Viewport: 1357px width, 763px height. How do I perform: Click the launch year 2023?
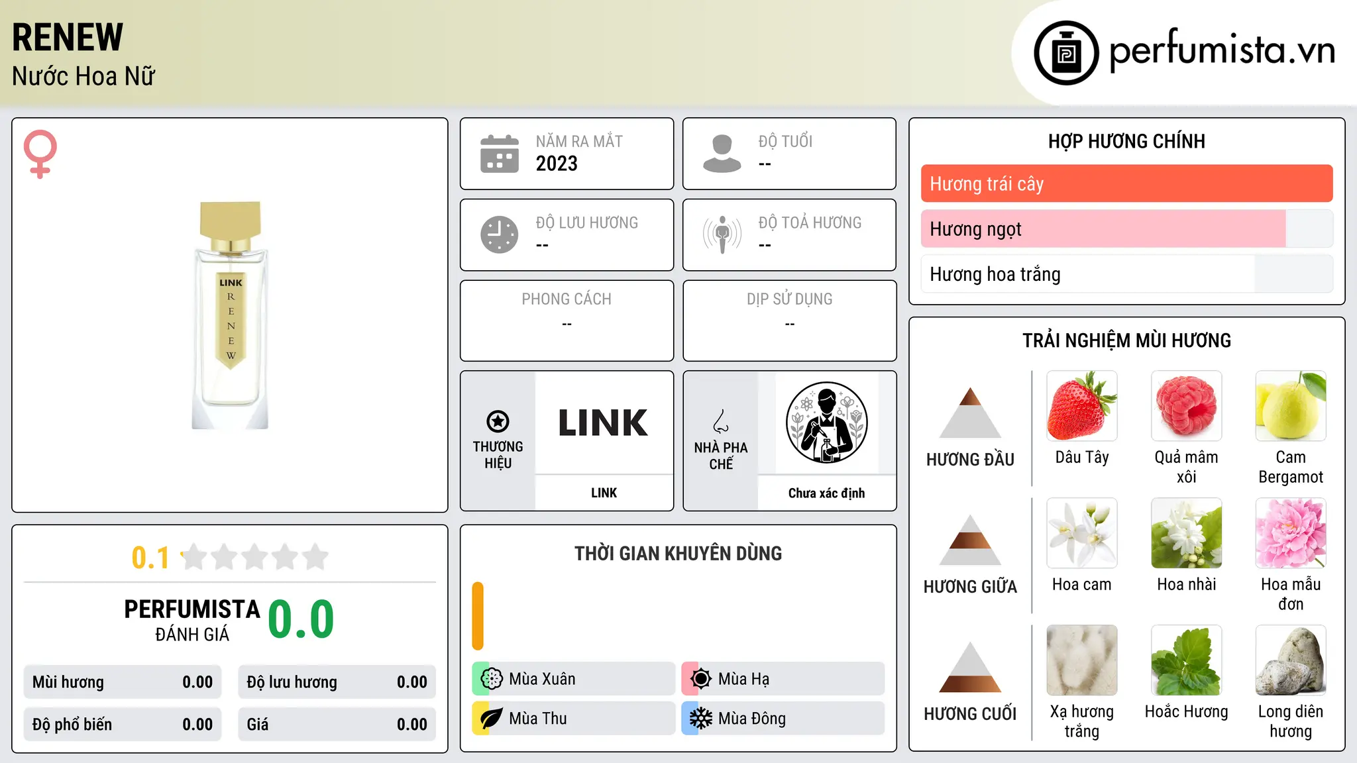pos(557,164)
